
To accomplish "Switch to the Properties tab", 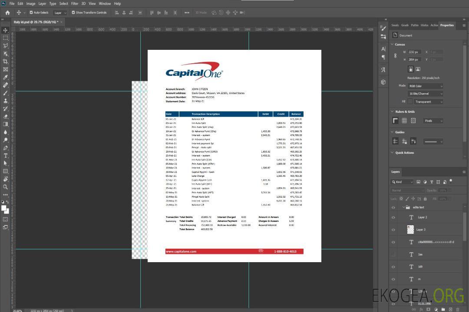I will pos(447,26).
